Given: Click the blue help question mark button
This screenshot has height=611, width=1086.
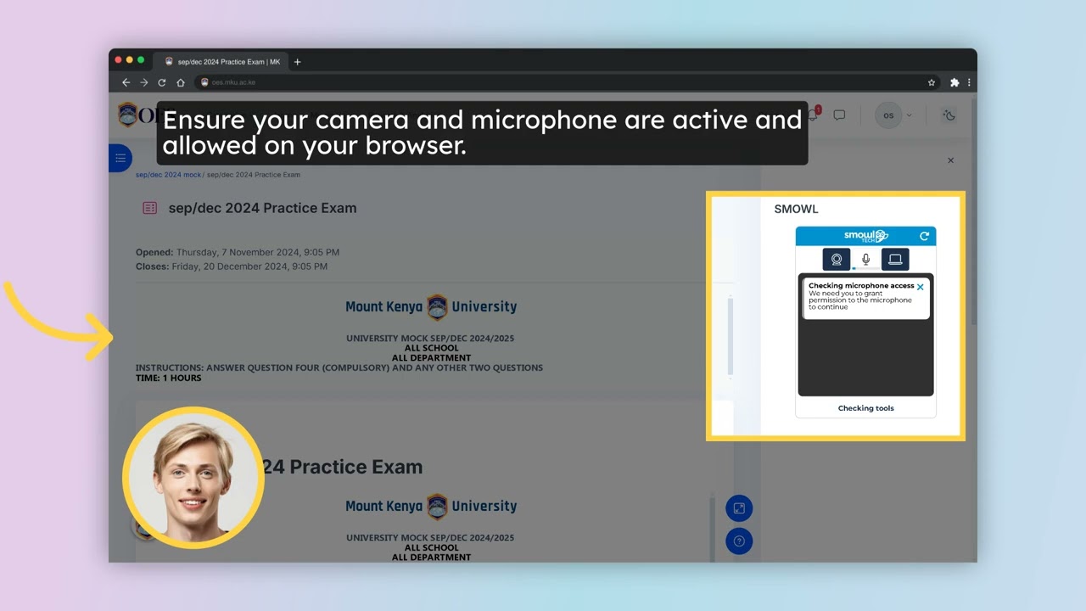Looking at the screenshot, I should tap(739, 541).
